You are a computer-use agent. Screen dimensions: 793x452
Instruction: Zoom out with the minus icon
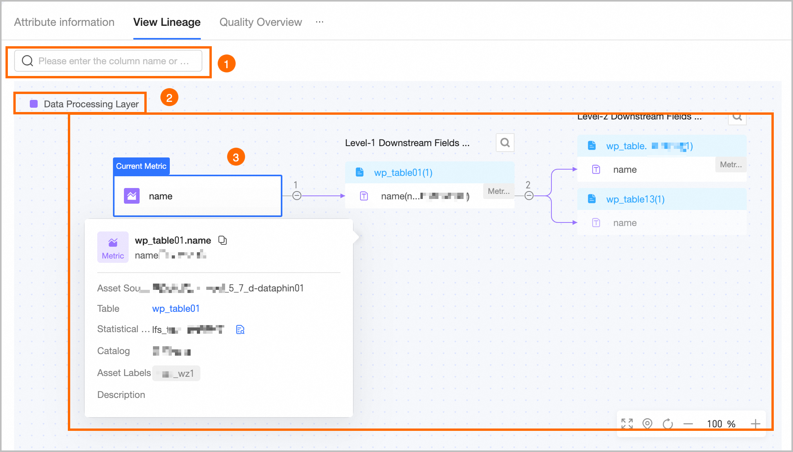pyautogui.click(x=688, y=424)
